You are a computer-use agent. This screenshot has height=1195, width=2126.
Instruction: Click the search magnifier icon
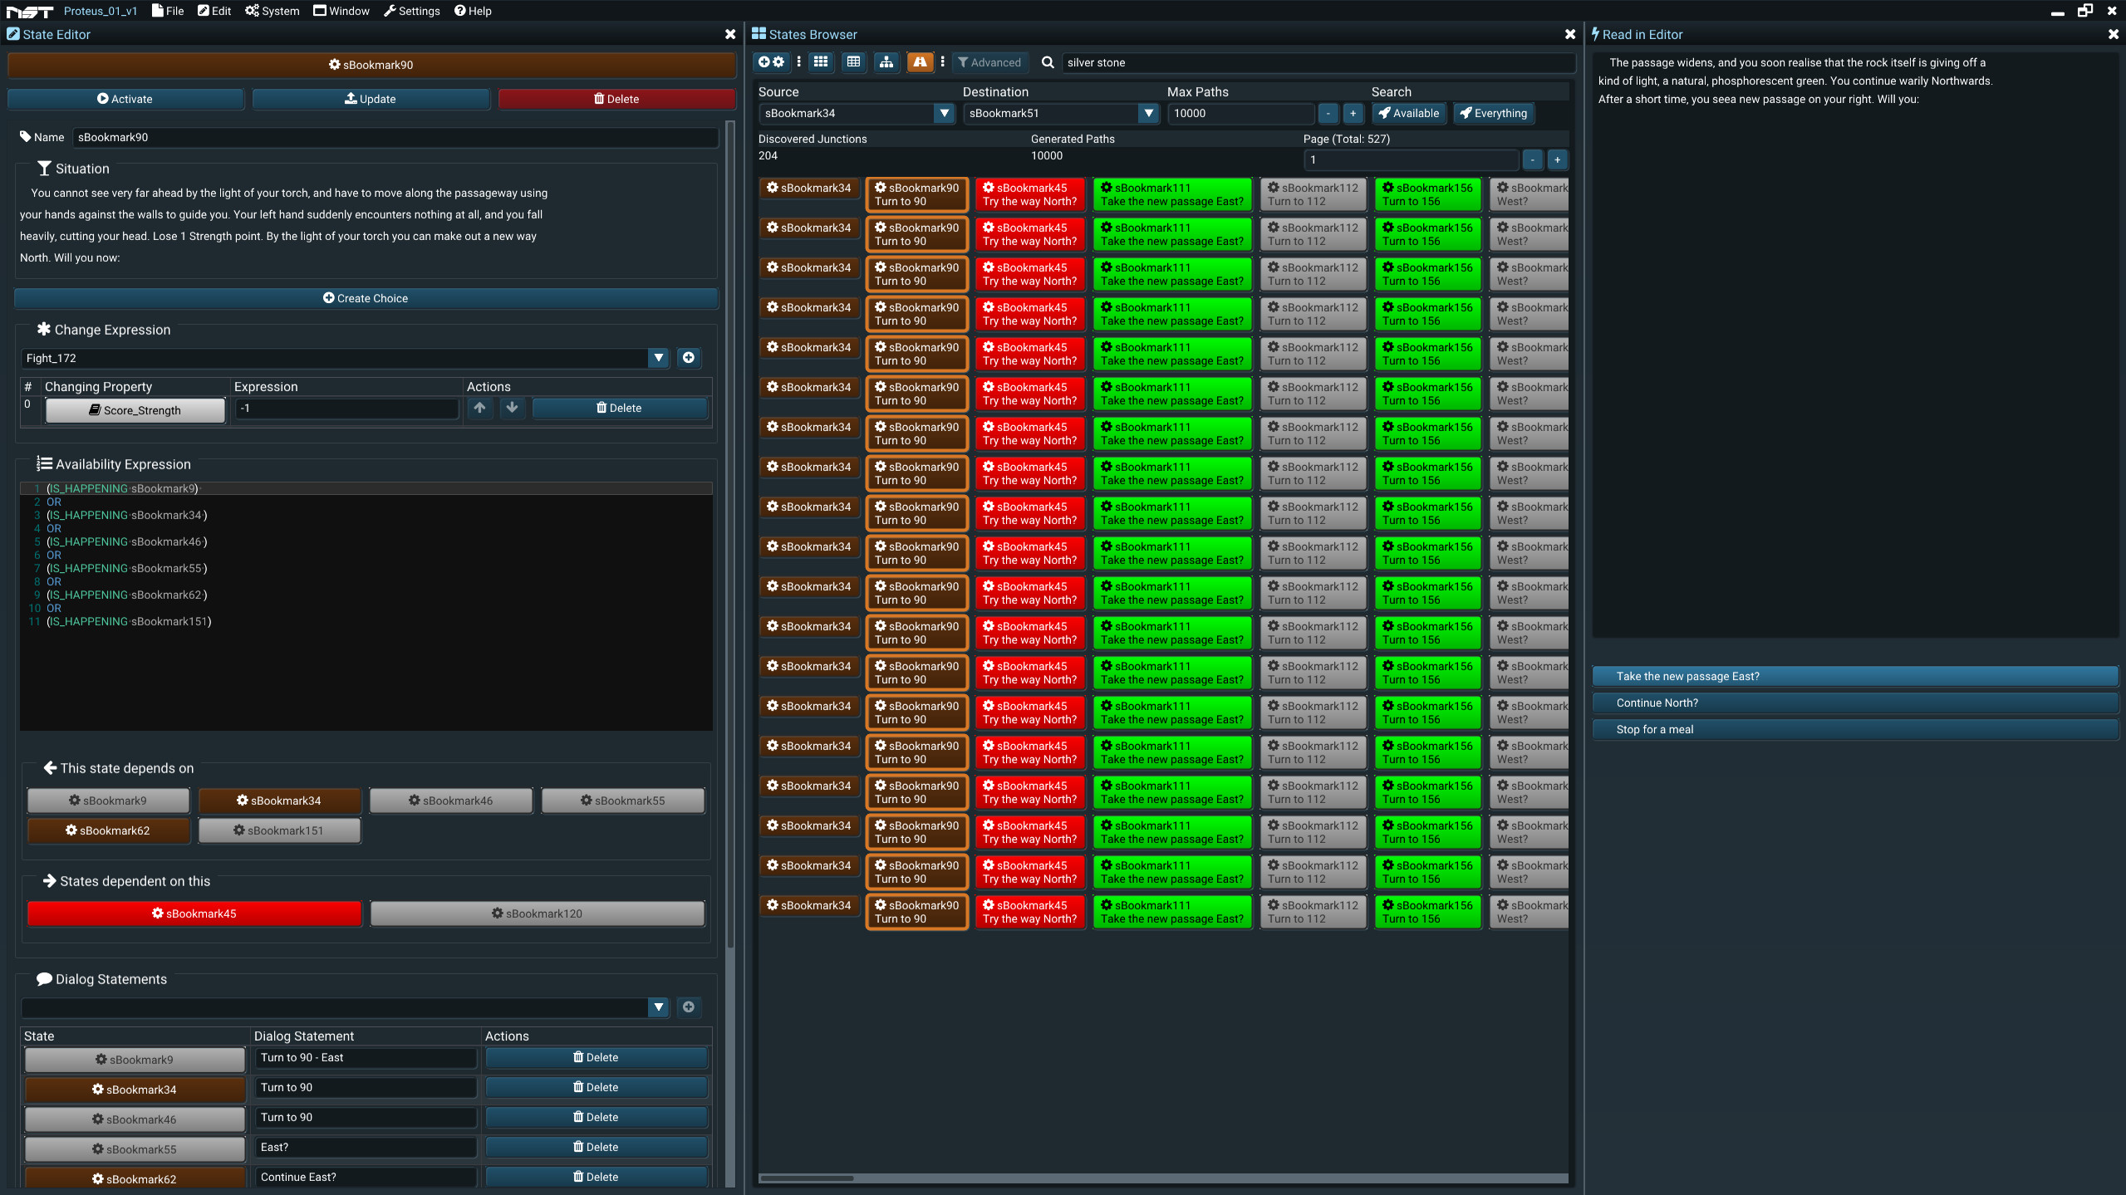pos(1048,62)
